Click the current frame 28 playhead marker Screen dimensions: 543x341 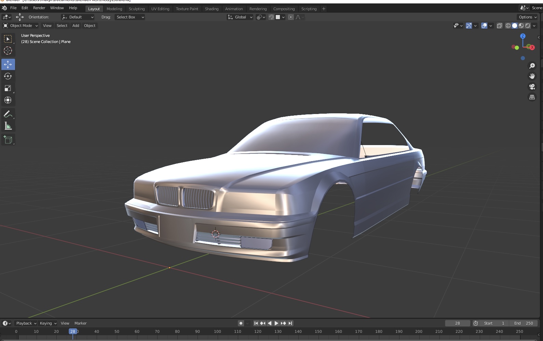(x=73, y=331)
